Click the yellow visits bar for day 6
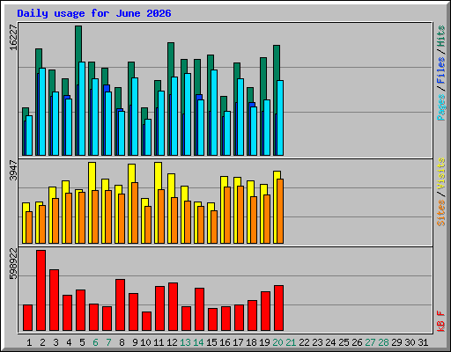Image resolution: width=451 pixels, height=352 pixels. click(x=92, y=176)
